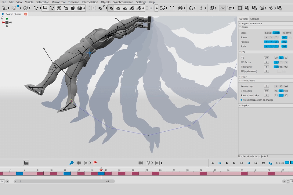Click the auto-posing icon above the timeline

coord(26,163)
